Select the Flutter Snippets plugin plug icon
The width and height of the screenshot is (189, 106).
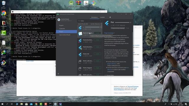[80, 69]
